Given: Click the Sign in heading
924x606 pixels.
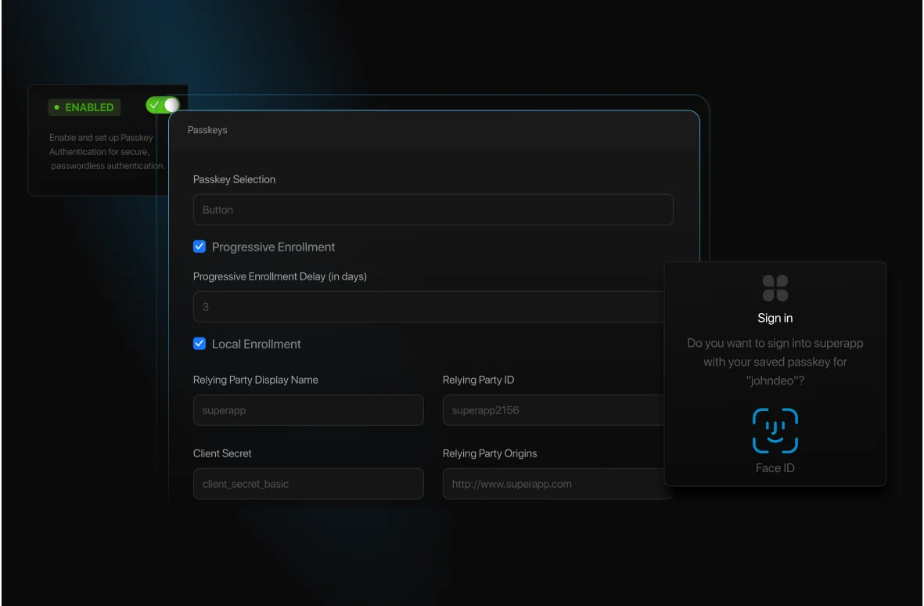Looking at the screenshot, I should (775, 318).
